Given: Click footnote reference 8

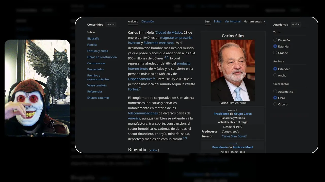Looking at the screenshot, I should pyautogui.click(x=184, y=138).
